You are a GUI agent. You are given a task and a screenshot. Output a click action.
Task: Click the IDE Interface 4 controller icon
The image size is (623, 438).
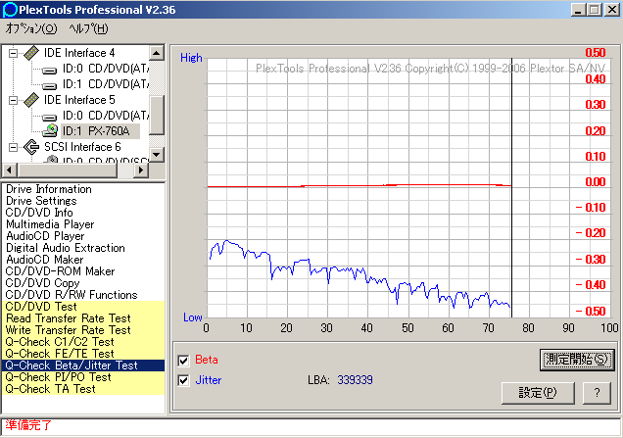pos(30,53)
